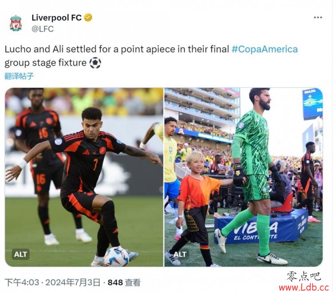Screen dimensions: 333x292
Task: Open the left photo of number 7 player
Action: 84,177
